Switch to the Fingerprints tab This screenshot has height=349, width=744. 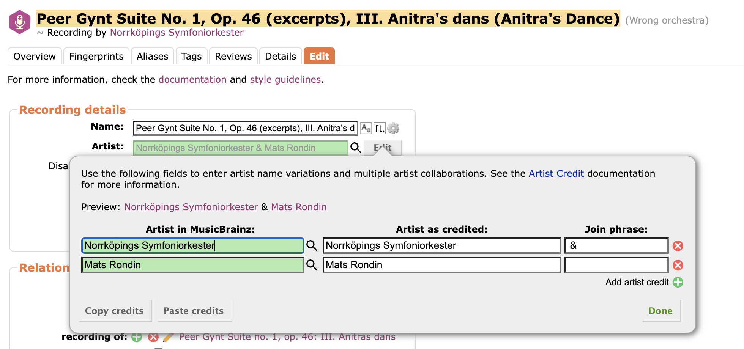(96, 56)
